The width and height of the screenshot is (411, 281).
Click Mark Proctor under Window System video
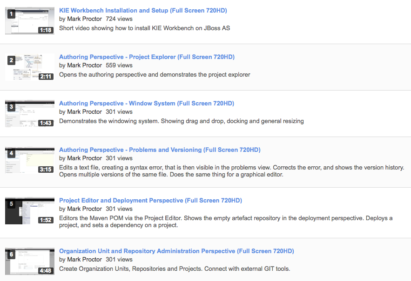pos(84,112)
